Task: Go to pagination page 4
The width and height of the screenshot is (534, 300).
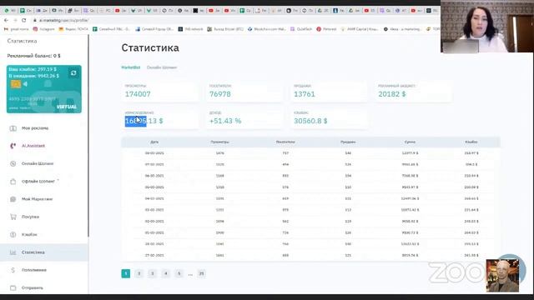Action: (x=165, y=273)
